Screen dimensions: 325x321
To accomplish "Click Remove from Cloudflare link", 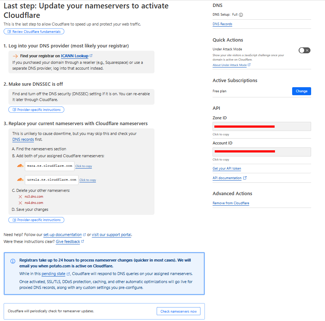I will 231,203.
